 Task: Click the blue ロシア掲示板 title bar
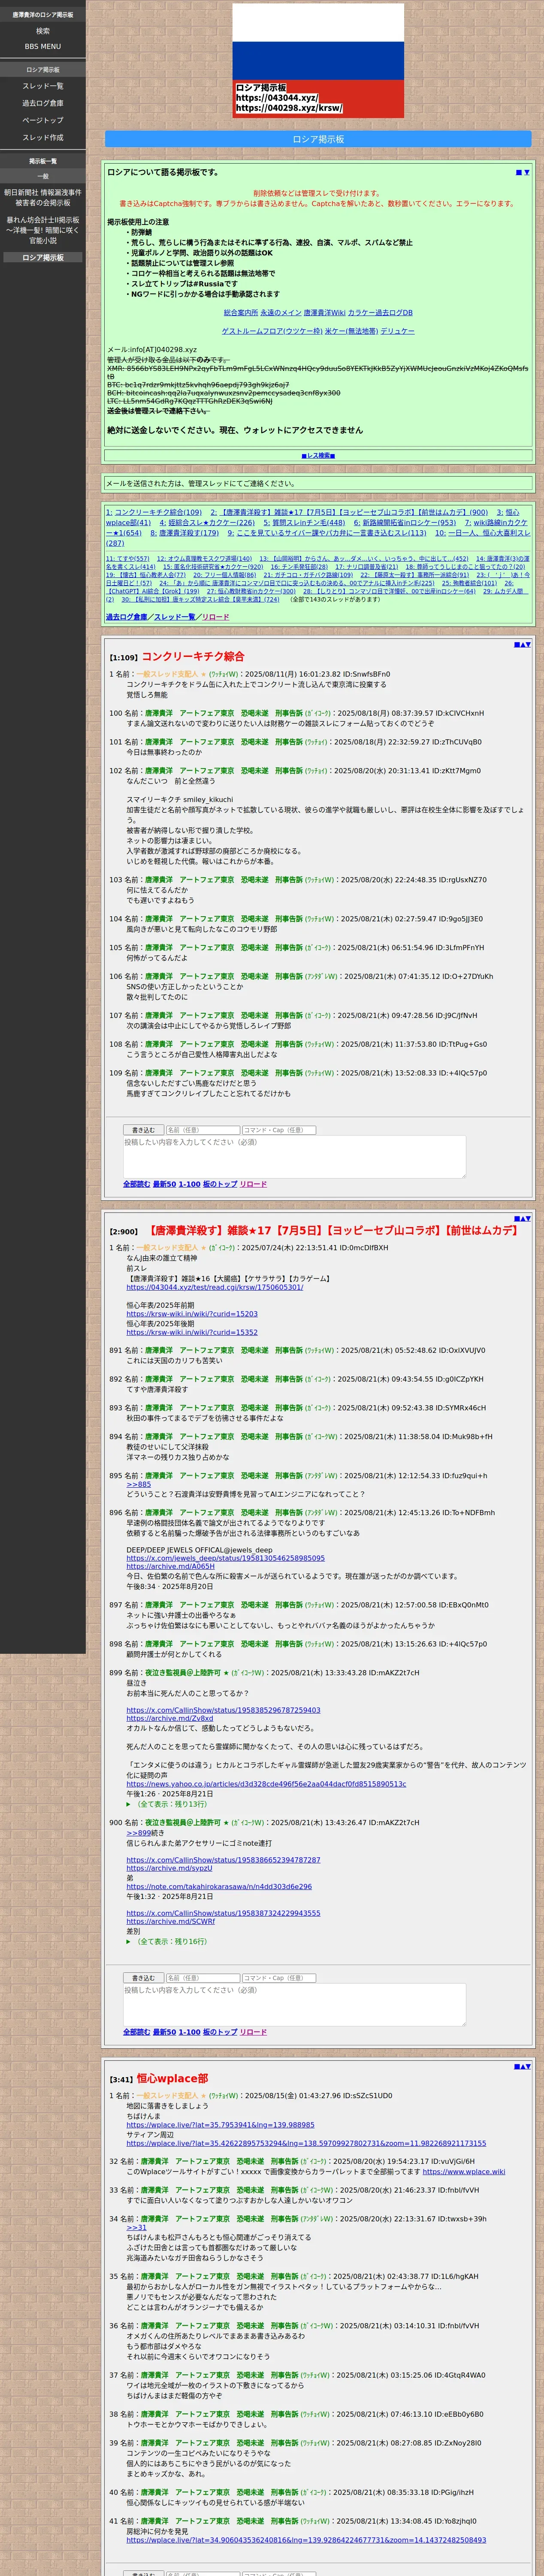[318, 139]
